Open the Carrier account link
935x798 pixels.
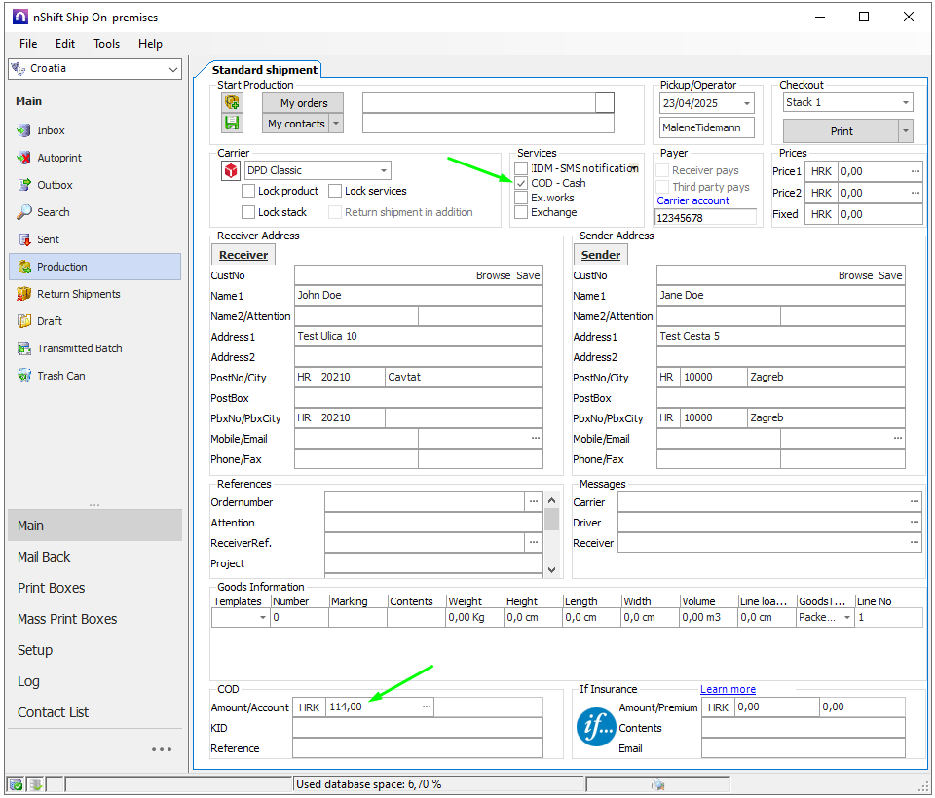coord(692,200)
